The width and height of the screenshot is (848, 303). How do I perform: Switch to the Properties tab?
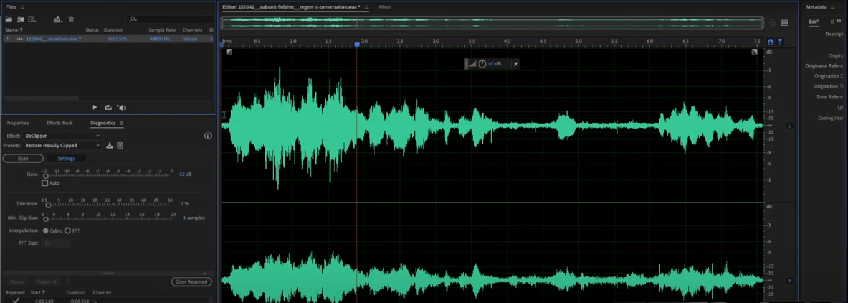tap(17, 123)
